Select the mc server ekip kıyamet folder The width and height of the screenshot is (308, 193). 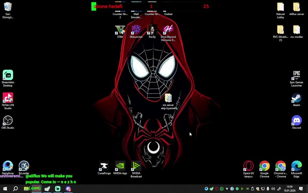(168, 101)
